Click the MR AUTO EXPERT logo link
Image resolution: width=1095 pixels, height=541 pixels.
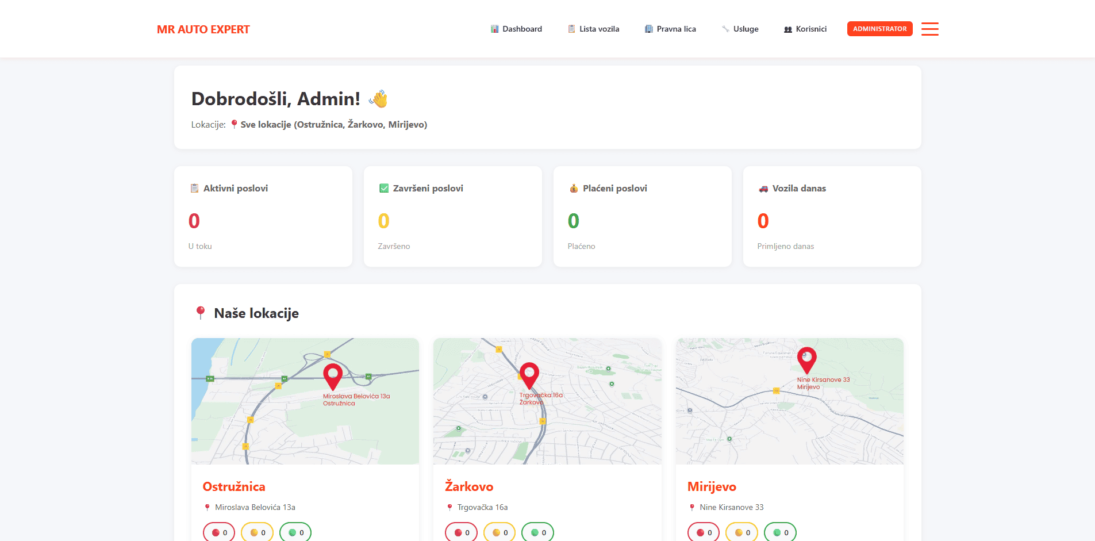coord(203,29)
